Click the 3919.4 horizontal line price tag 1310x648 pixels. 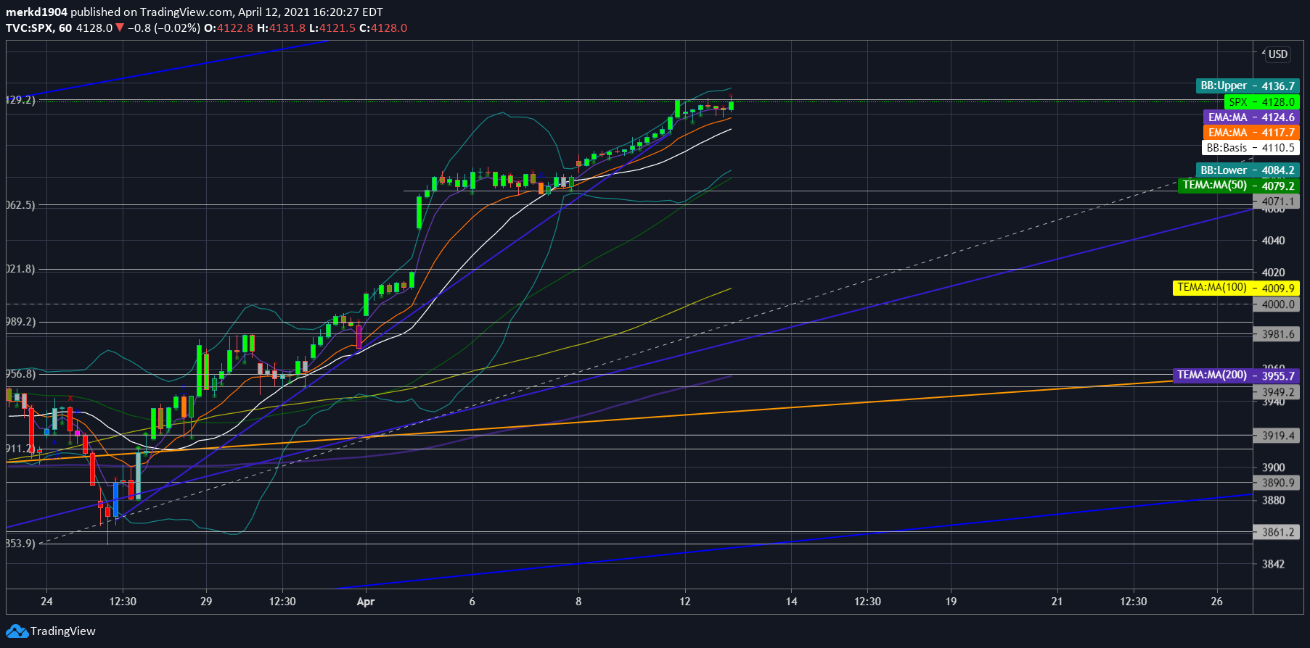[x=1276, y=436]
